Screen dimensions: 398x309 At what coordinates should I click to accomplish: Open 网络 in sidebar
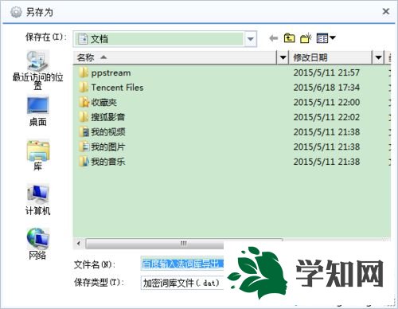click(x=37, y=244)
